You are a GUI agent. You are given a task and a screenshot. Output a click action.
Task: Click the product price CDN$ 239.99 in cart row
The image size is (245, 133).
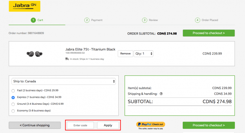(x=212, y=53)
